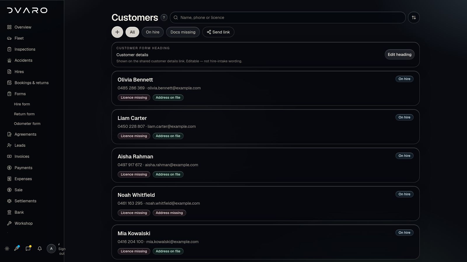Click Edit heading button

click(400, 54)
